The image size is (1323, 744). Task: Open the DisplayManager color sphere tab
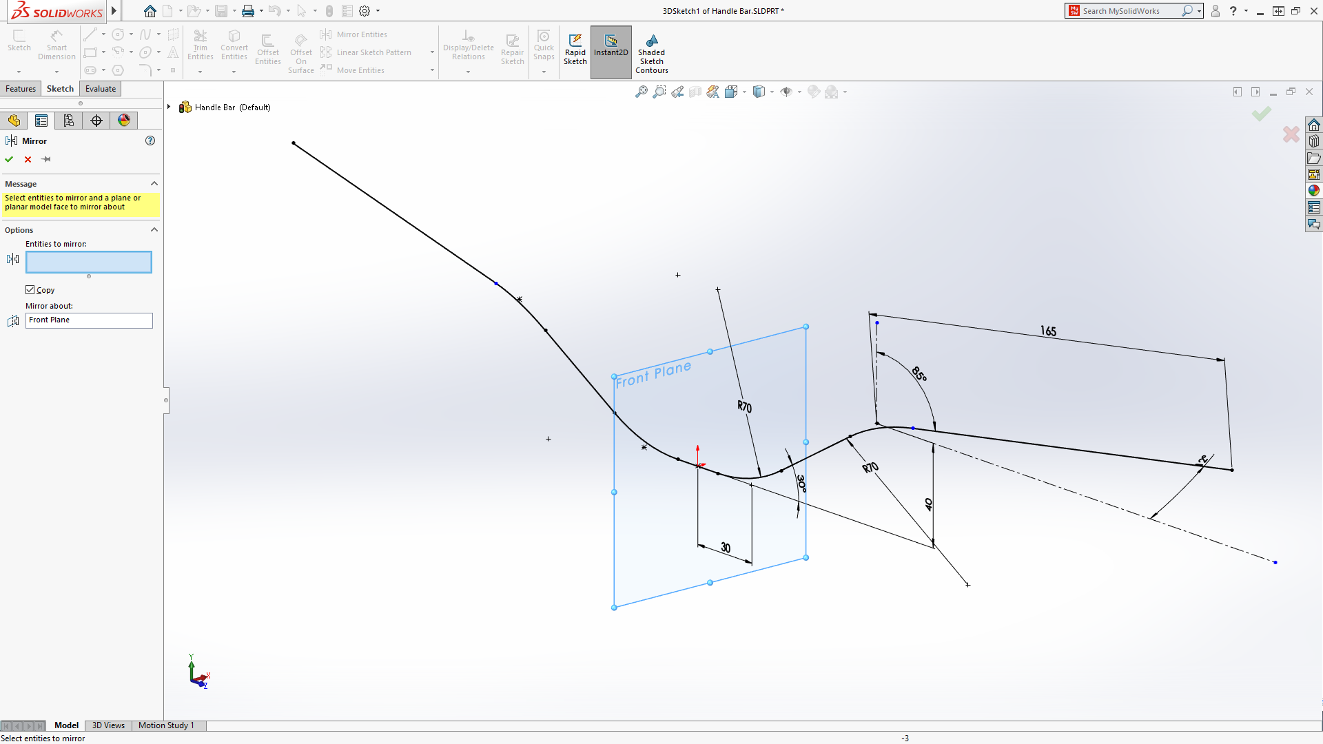[124, 121]
